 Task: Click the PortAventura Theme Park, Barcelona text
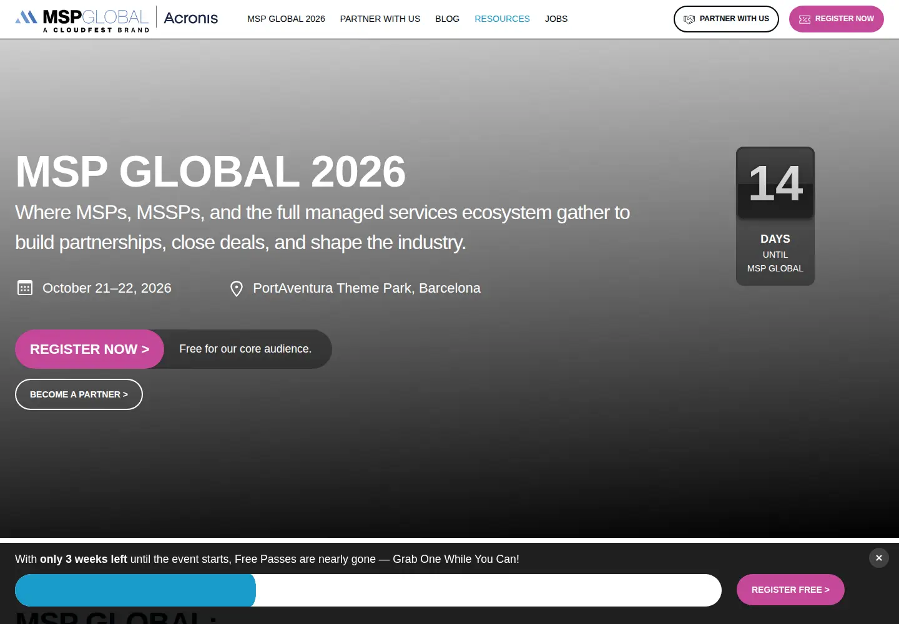[x=366, y=288]
